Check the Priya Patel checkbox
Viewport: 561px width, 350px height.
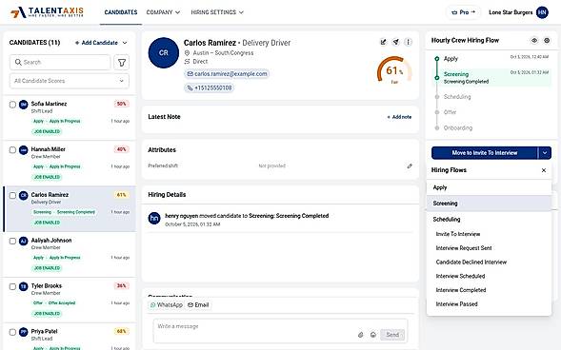[x=12, y=332]
